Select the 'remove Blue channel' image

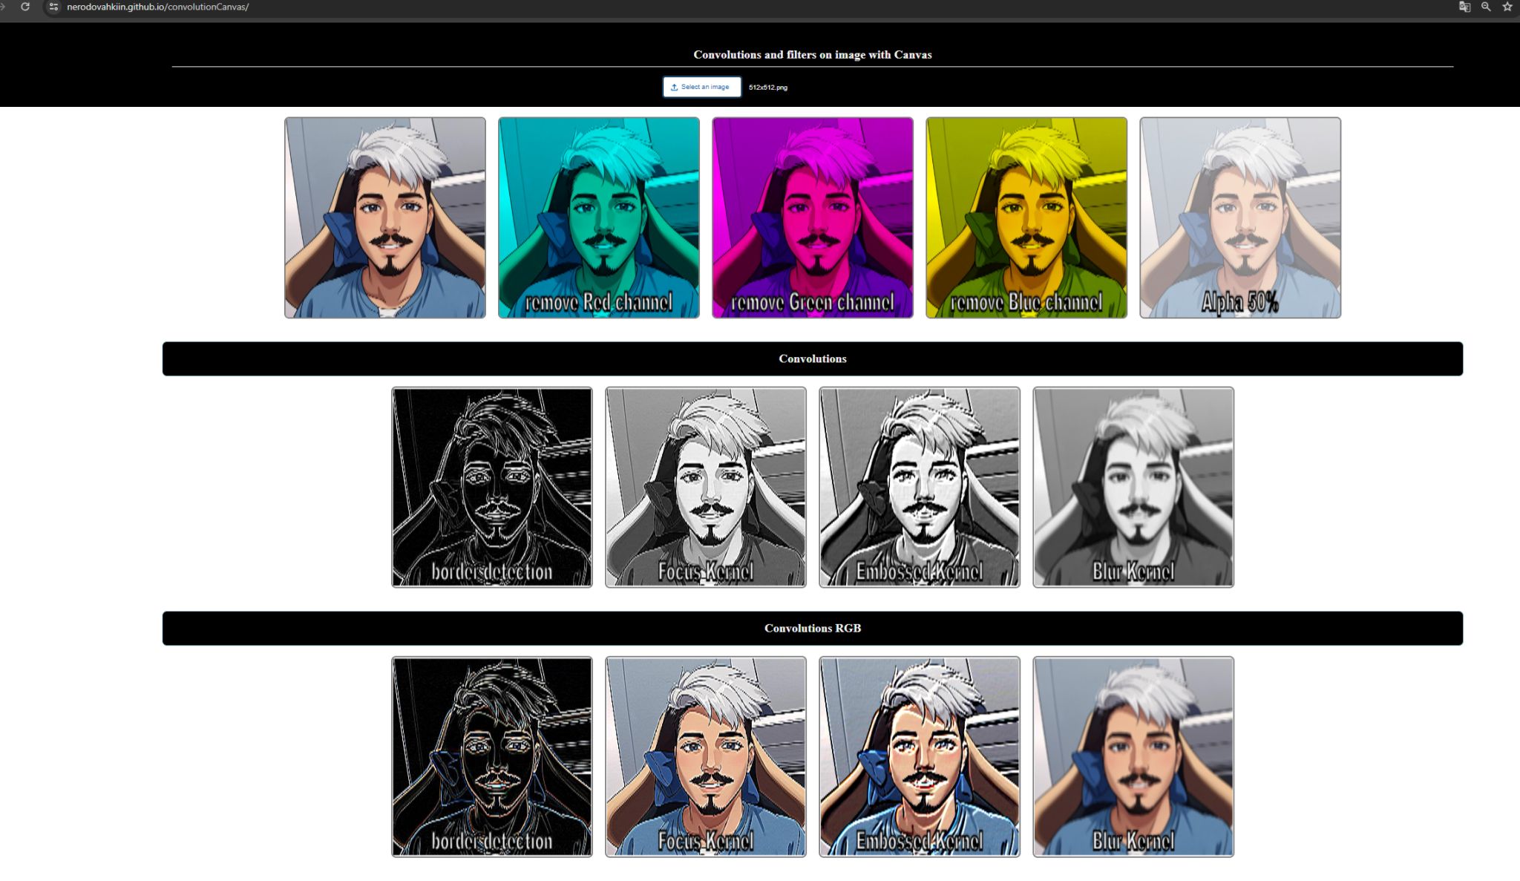pyautogui.click(x=1026, y=217)
